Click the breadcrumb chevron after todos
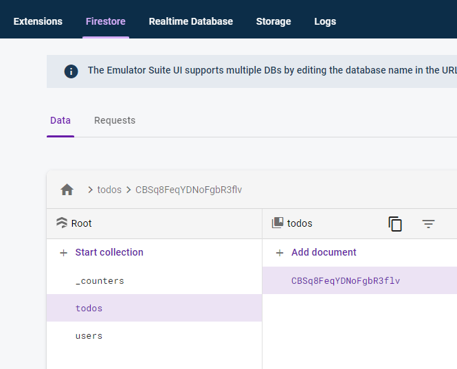 (129, 190)
